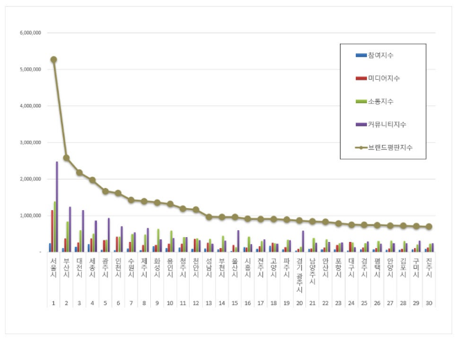Select the 진주시 x-axis category label
Image resolution: width=457 pixels, height=339 pixels.
[429, 267]
